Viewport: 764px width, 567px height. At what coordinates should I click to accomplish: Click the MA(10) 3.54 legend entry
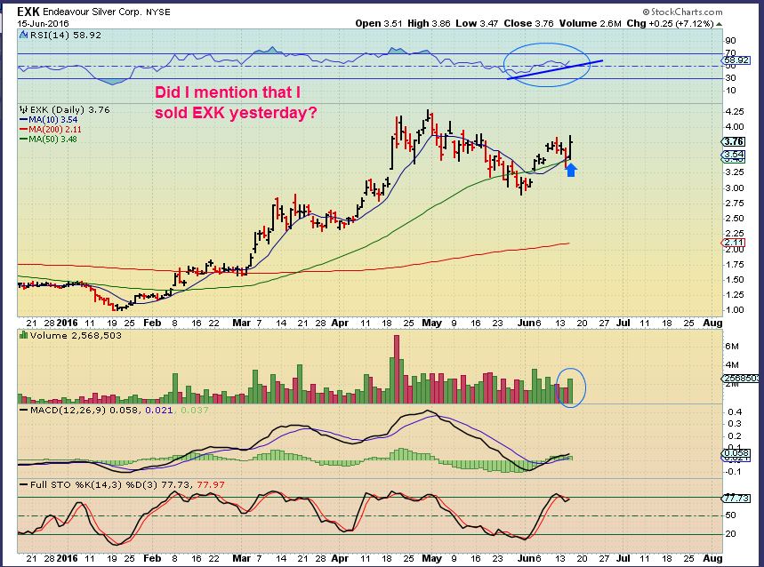pos(48,120)
